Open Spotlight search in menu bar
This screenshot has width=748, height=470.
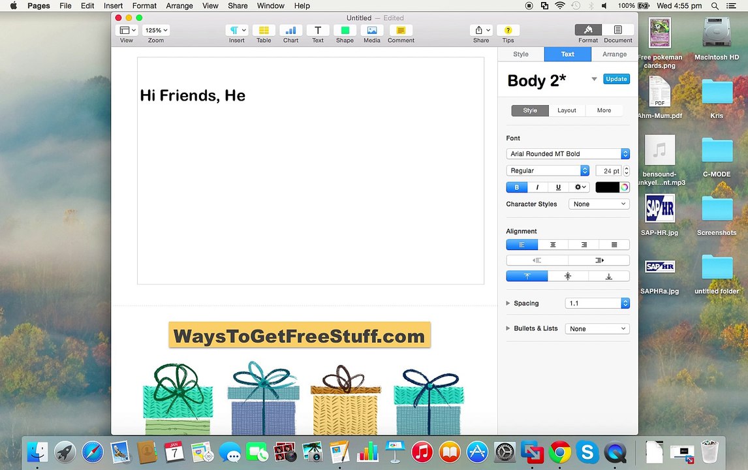[715, 6]
